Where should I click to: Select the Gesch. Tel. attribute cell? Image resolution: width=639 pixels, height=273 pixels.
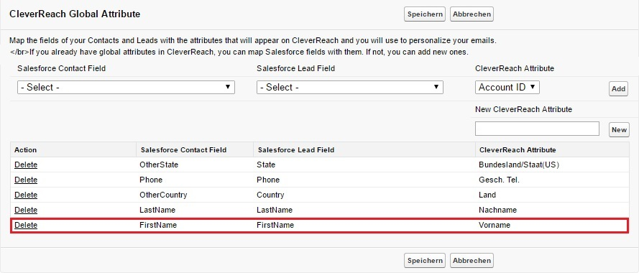click(x=500, y=180)
